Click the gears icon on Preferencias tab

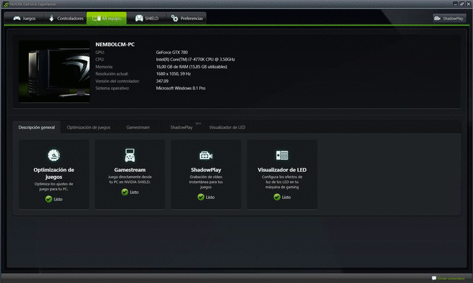pyautogui.click(x=174, y=18)
